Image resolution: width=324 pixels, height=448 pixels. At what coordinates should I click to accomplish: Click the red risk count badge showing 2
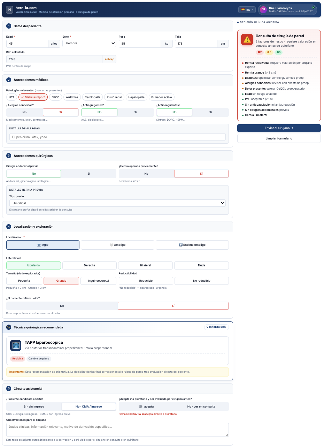(260, 52)
